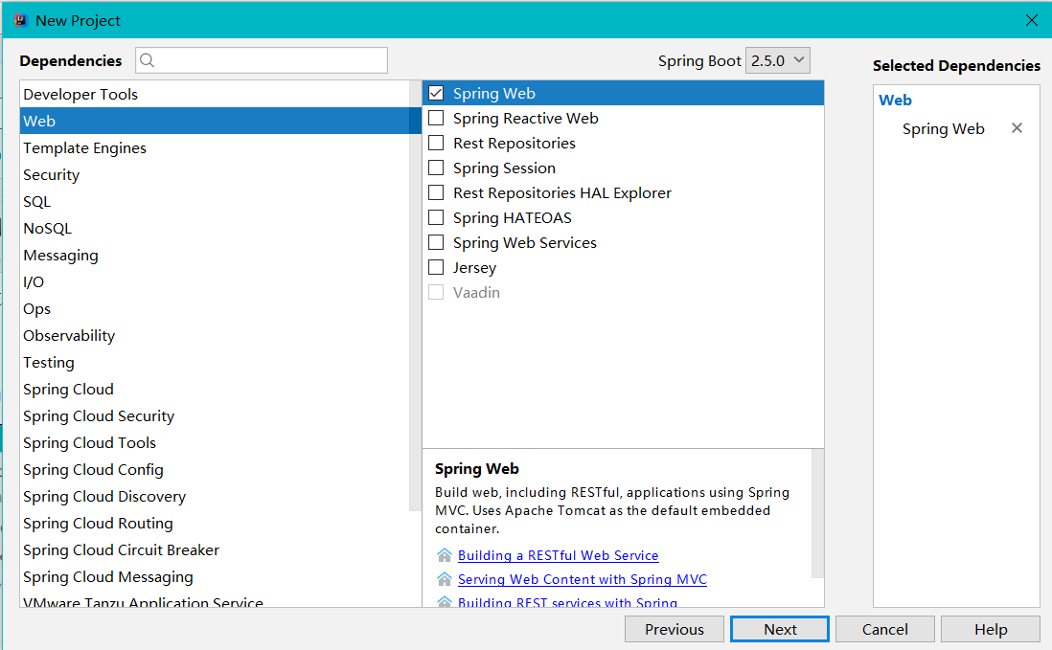Viewport: 1052px width, 650px height.
Task: Check the Spring Reactive Web checkbox
Action: [x=436, y=118]
